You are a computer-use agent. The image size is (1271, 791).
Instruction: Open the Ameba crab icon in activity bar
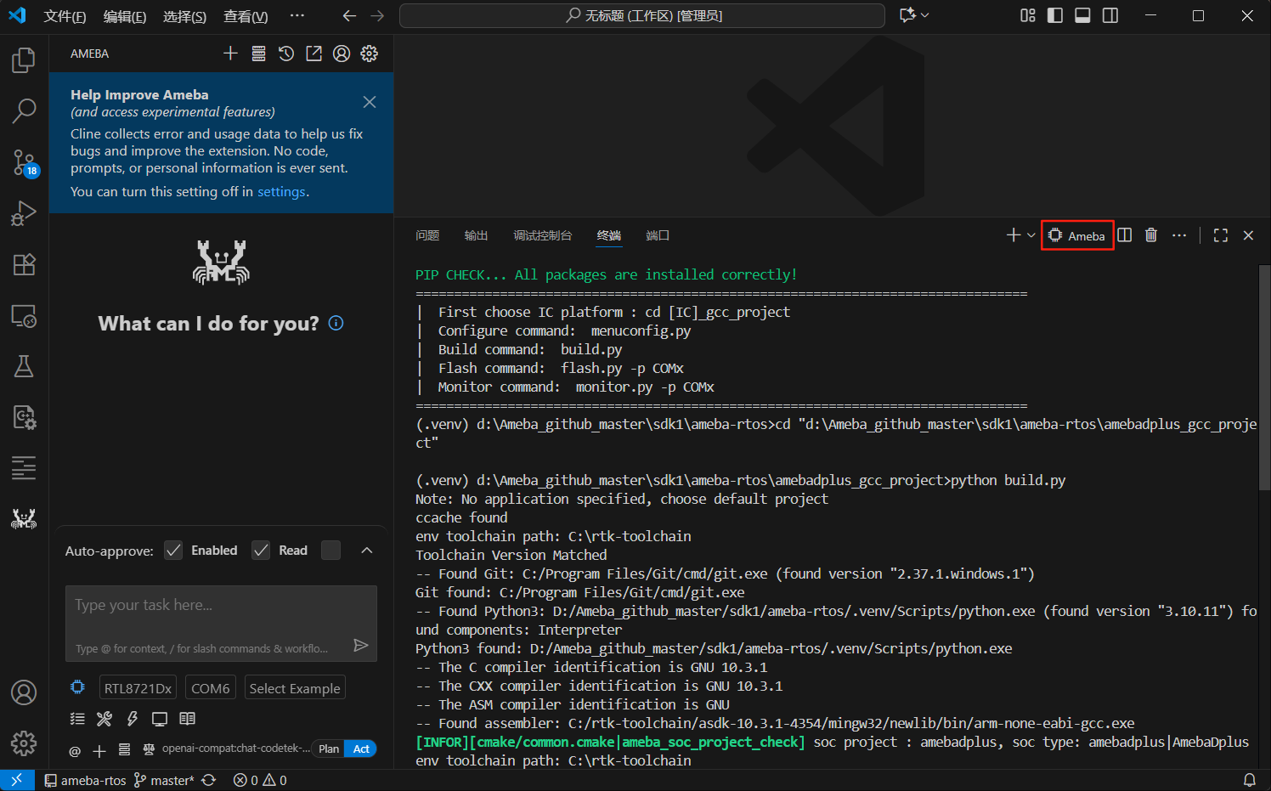point(24,518)
